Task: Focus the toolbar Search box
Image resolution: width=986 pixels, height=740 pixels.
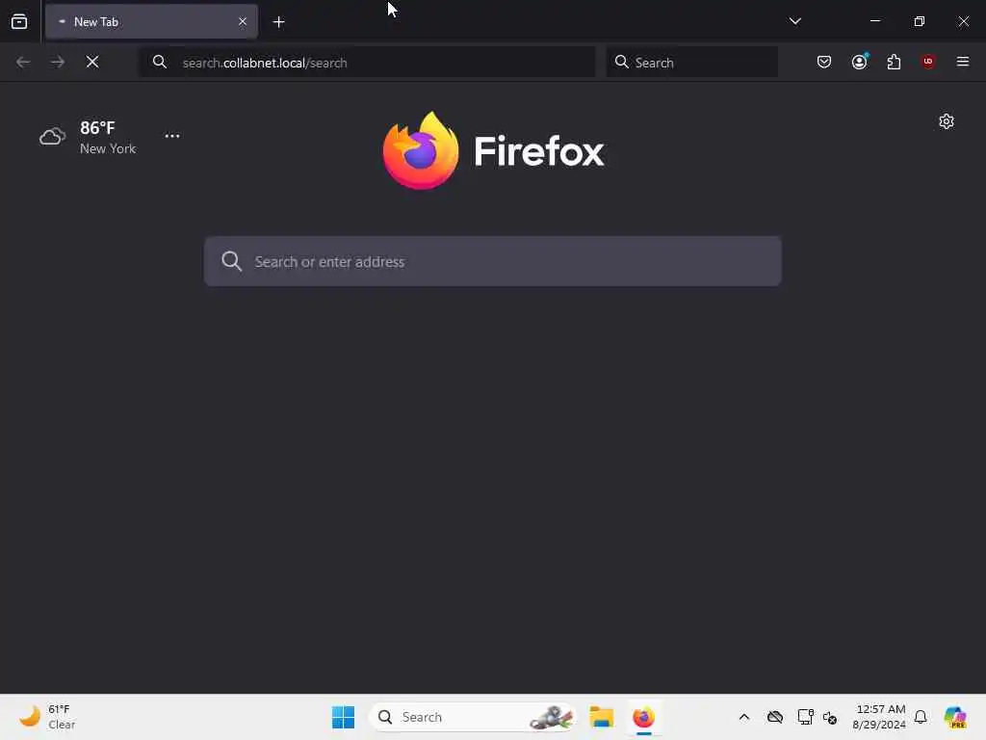Action: (x=691, y=63)
